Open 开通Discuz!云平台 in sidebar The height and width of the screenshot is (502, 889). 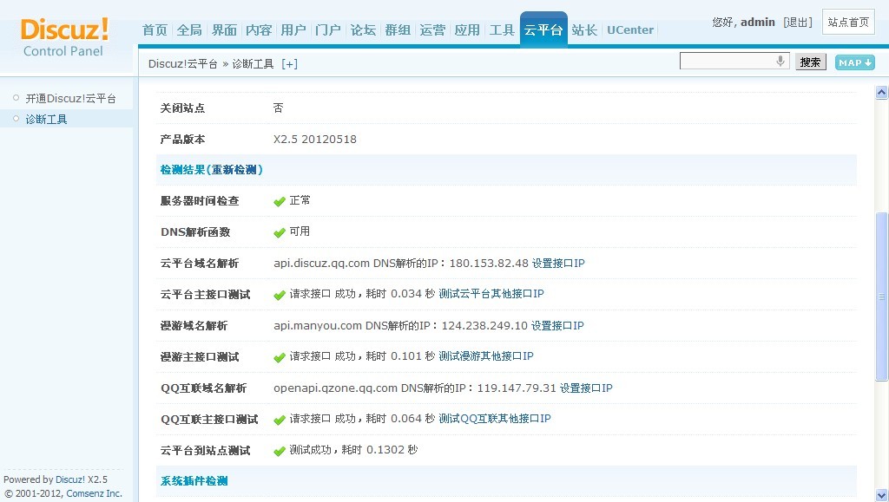point(71,99)
